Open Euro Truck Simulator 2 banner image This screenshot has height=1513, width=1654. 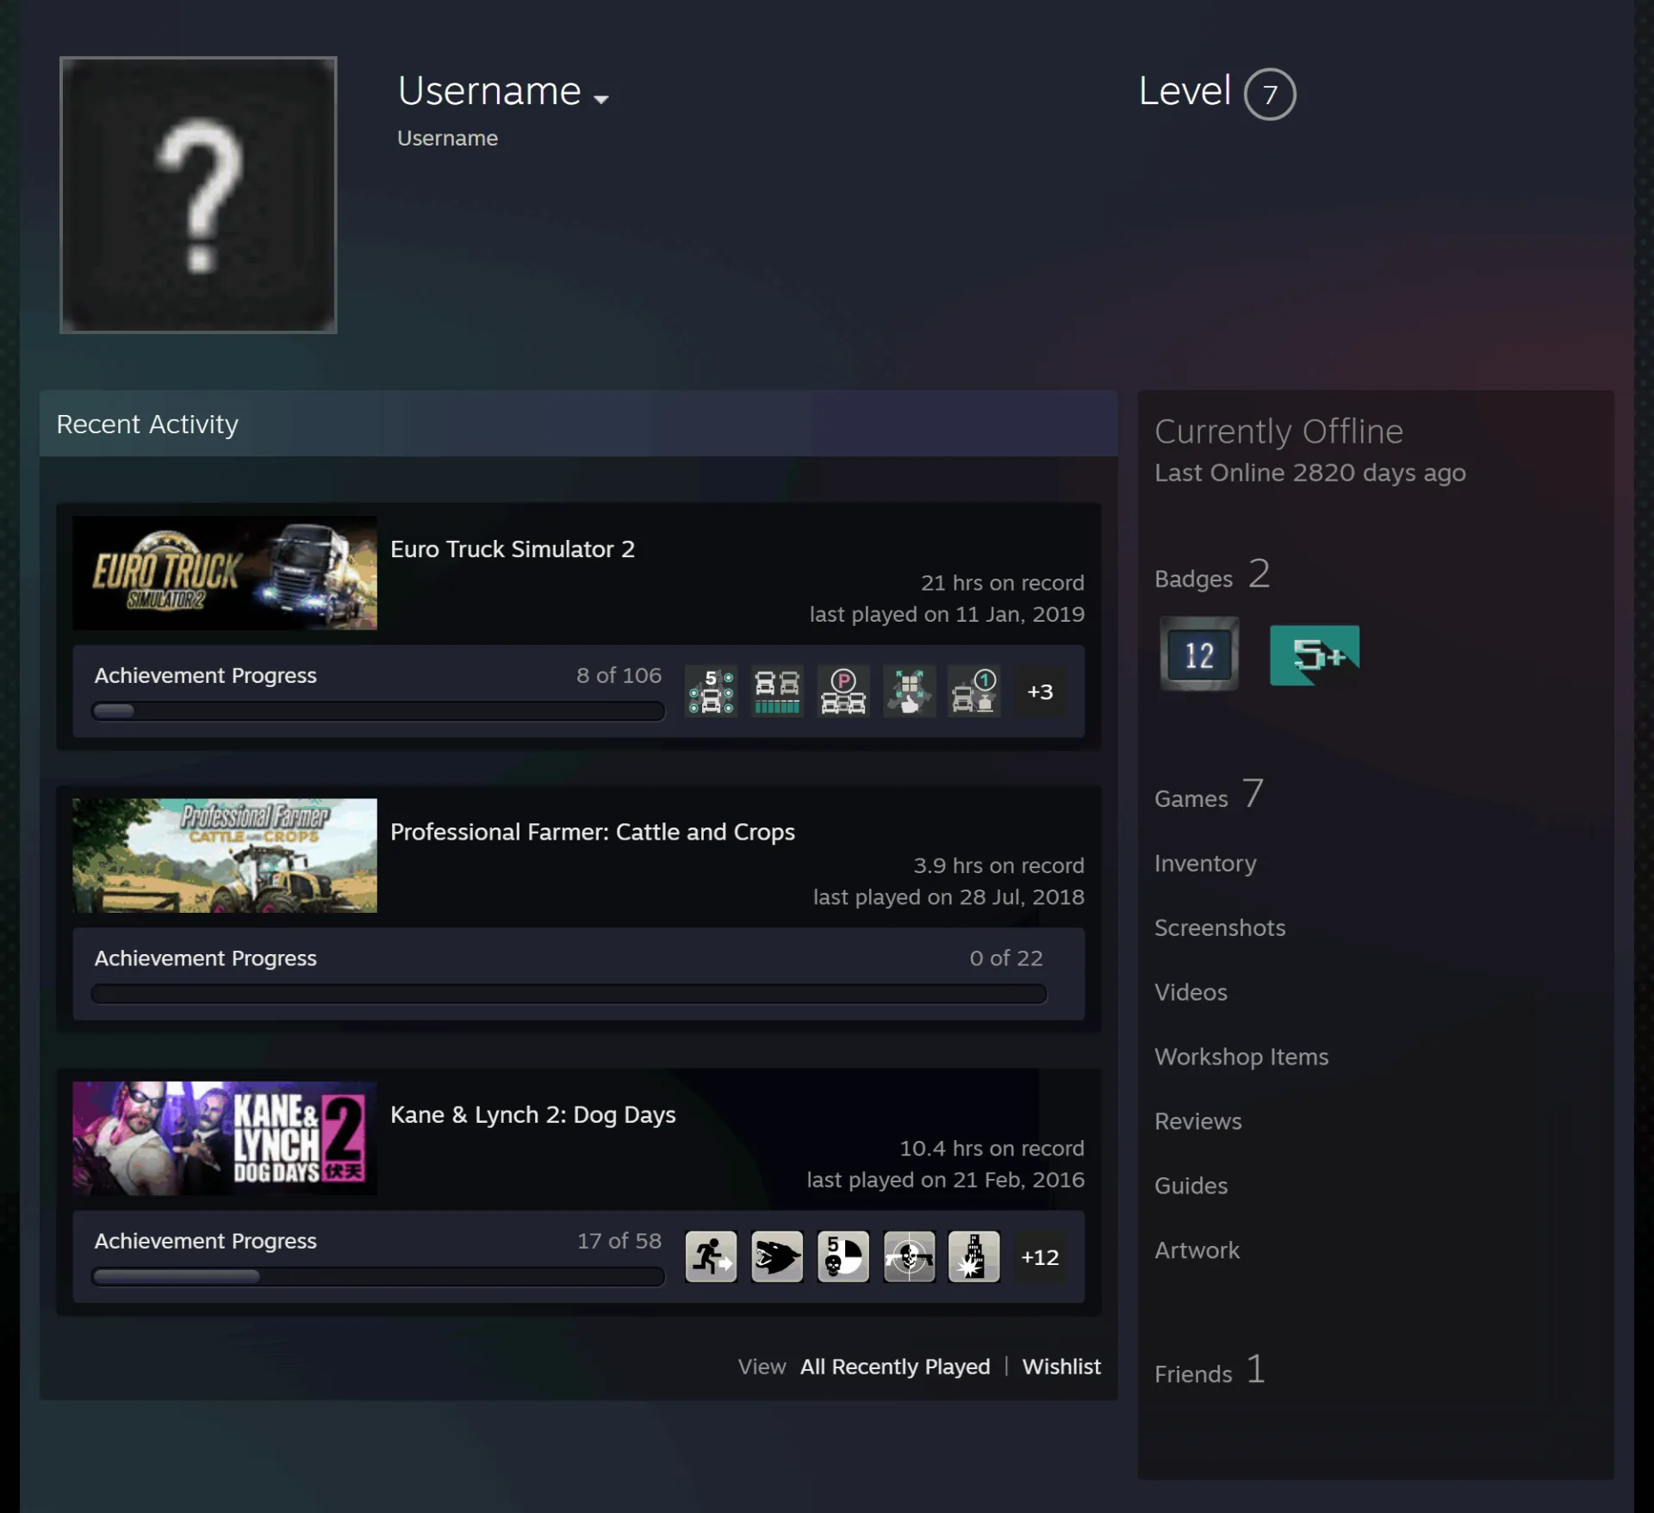pos(225,573)
